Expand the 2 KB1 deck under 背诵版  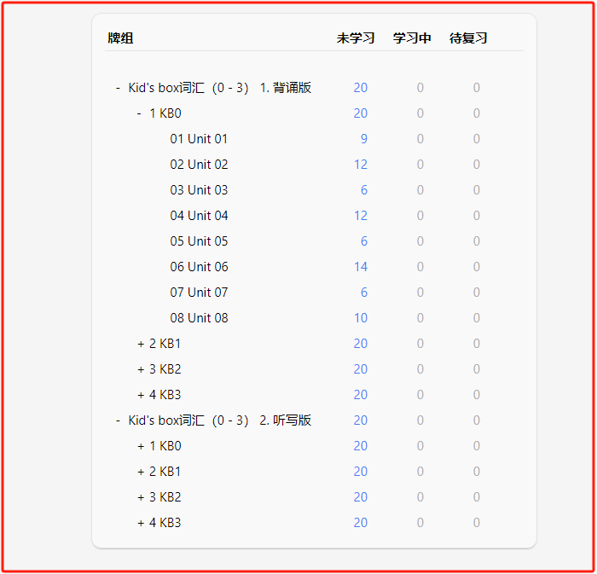[141, 344]
